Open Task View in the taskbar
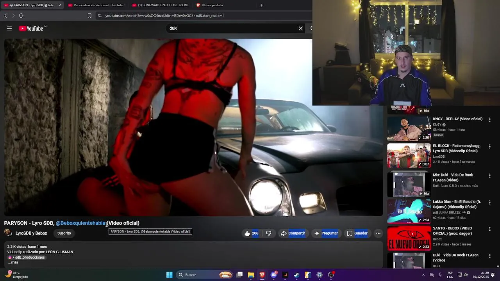This screenshot has width=500, height=281. 239,275
